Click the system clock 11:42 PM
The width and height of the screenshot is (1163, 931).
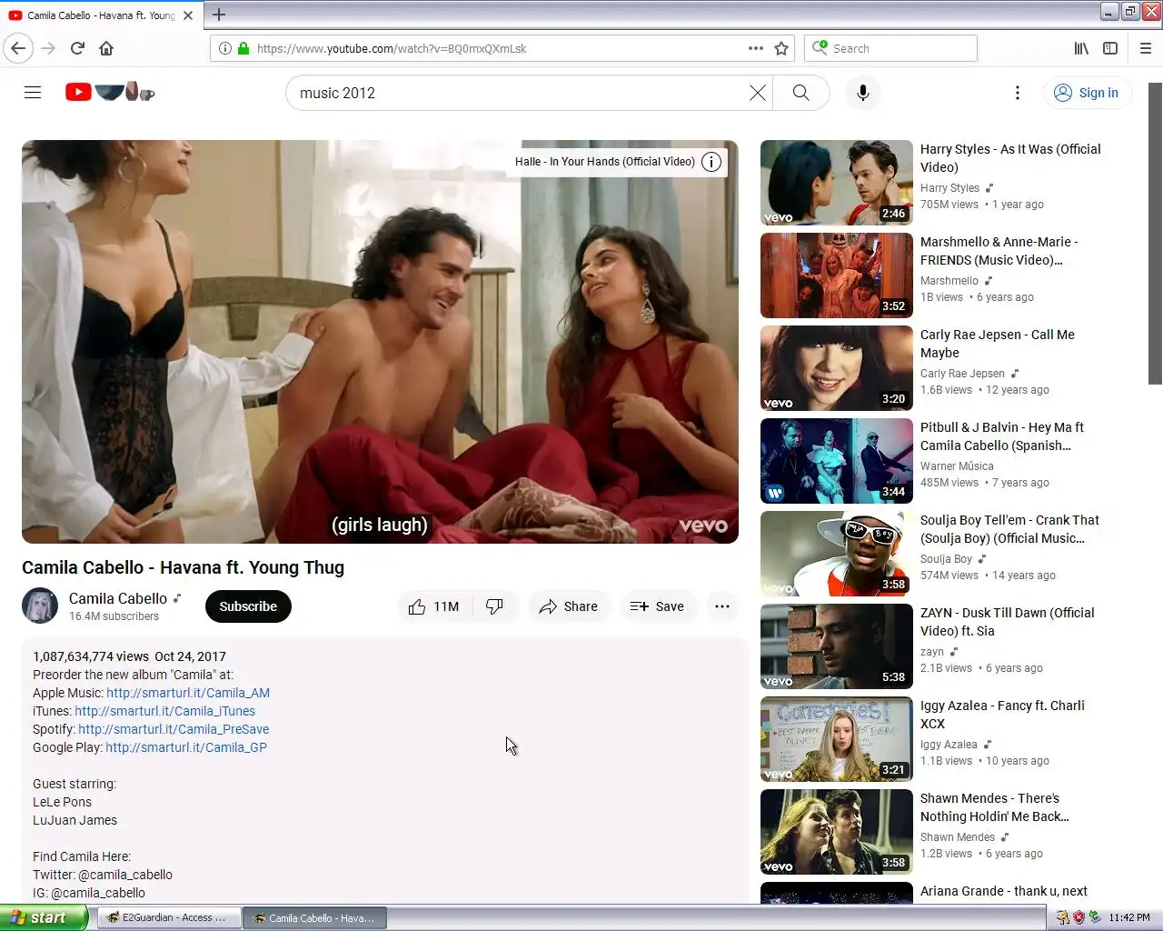(x=1129, y=917)
